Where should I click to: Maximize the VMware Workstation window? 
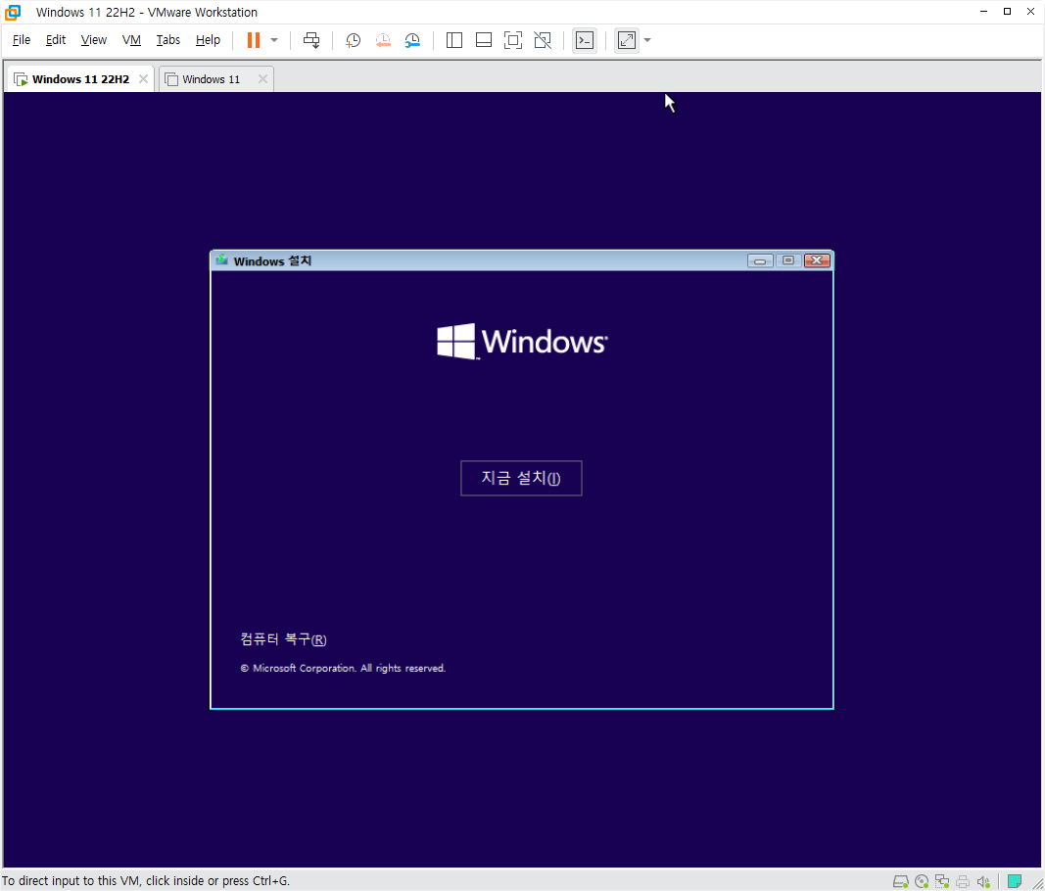(x=1007, y=12)
